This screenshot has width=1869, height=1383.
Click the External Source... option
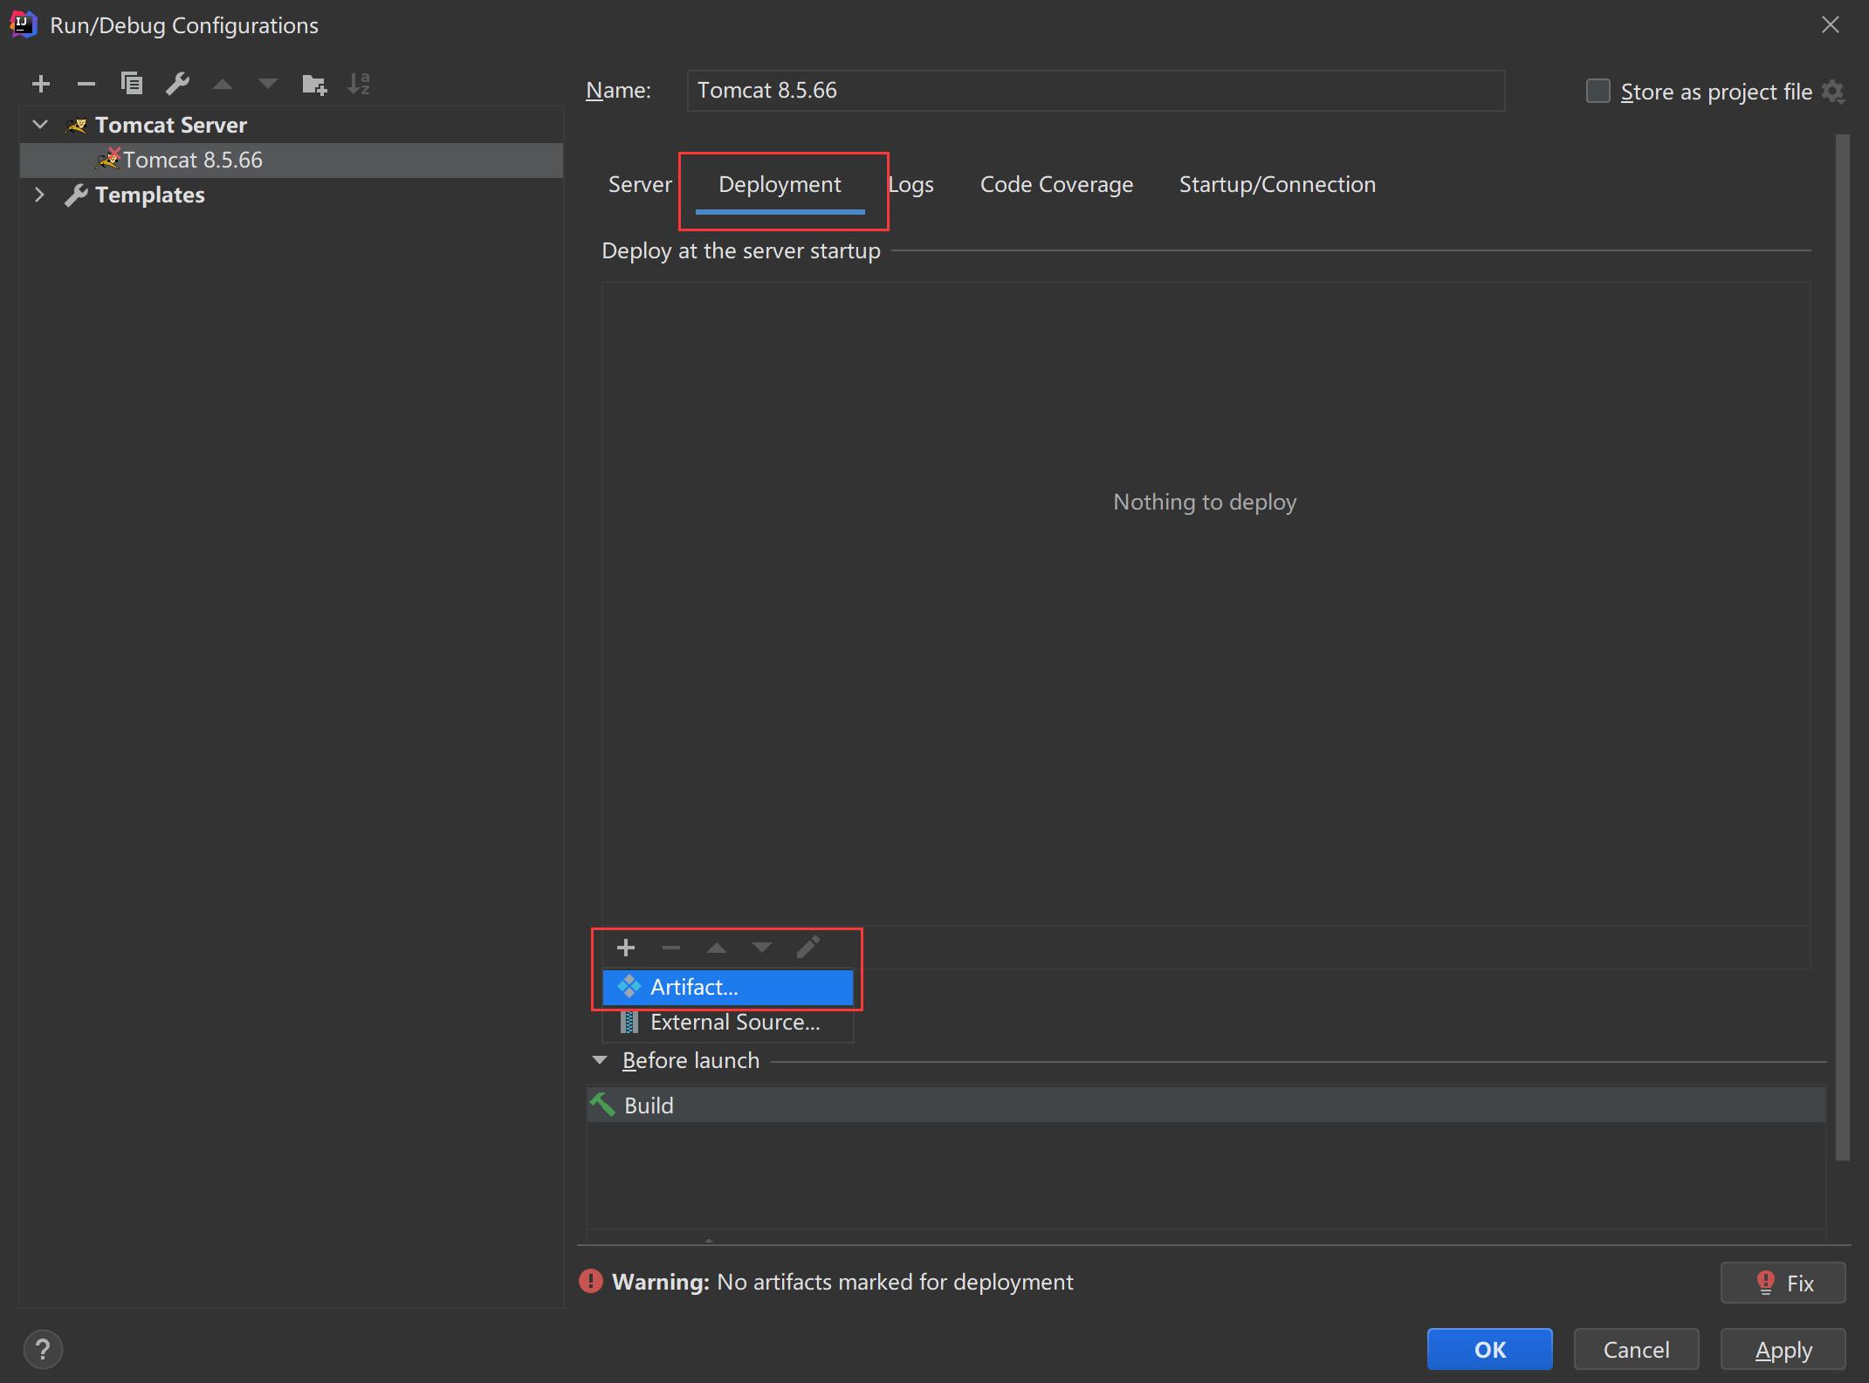735,1021
